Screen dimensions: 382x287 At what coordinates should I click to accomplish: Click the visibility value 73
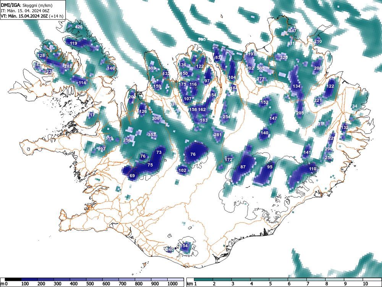coord(159,152)
